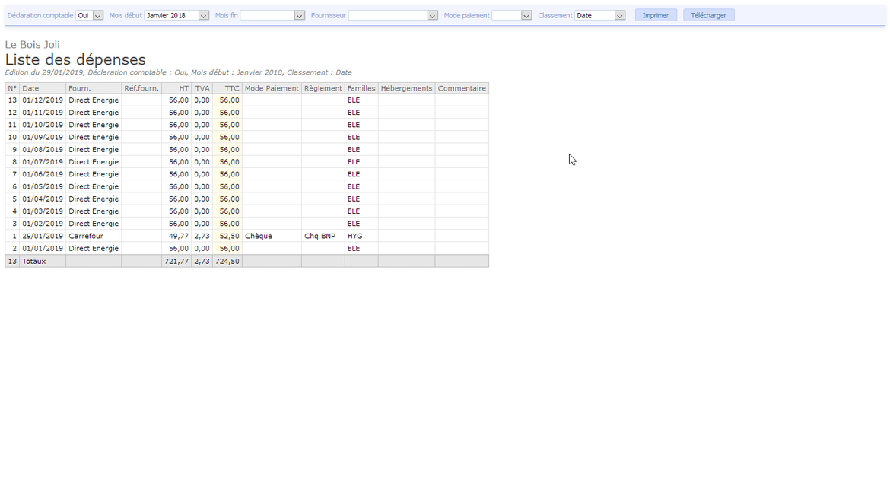Click the Imprimer button

(656, 15)
